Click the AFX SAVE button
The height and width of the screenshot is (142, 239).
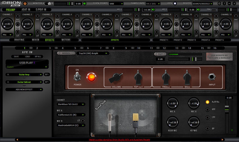[16, 56]
